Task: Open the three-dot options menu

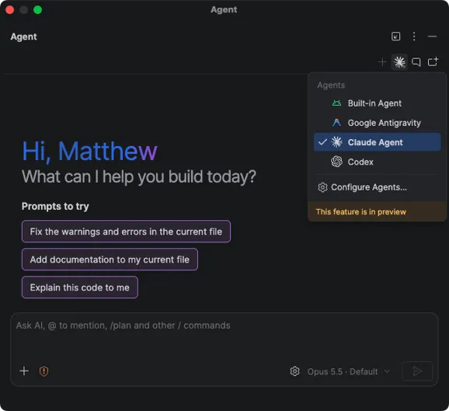Action: point(414,37)
